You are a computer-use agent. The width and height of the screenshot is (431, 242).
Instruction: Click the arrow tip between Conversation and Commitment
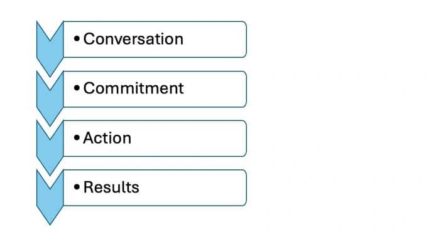(50, 73)
